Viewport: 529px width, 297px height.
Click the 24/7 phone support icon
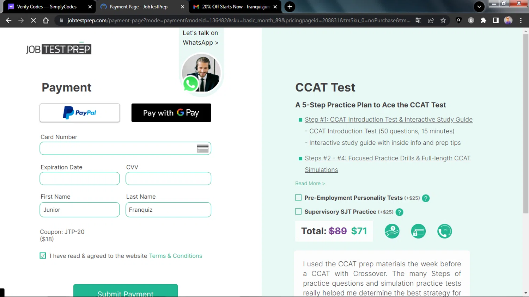(444, 231)
